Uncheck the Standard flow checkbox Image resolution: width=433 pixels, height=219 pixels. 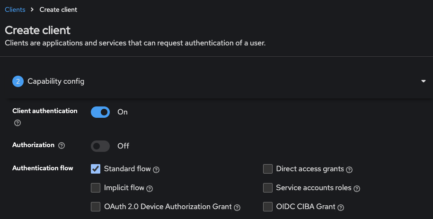click(96, 169)
